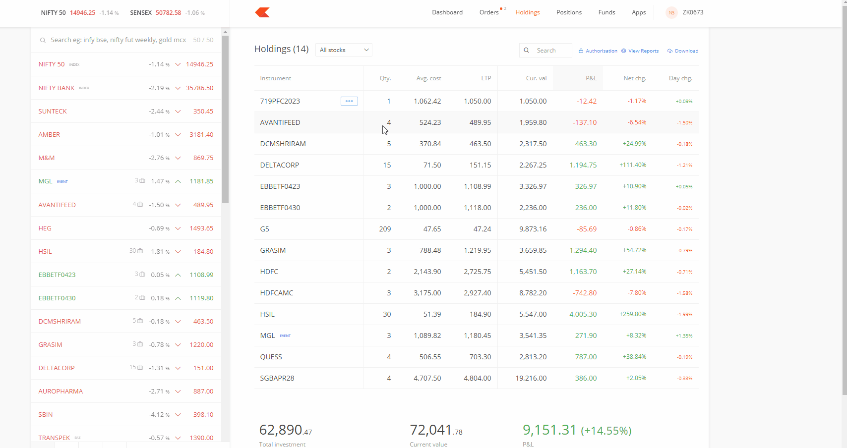Viewport: 847px width, 448px height.
Task: Click GRASIM net change +54.72%
Action: click(635, 250)
